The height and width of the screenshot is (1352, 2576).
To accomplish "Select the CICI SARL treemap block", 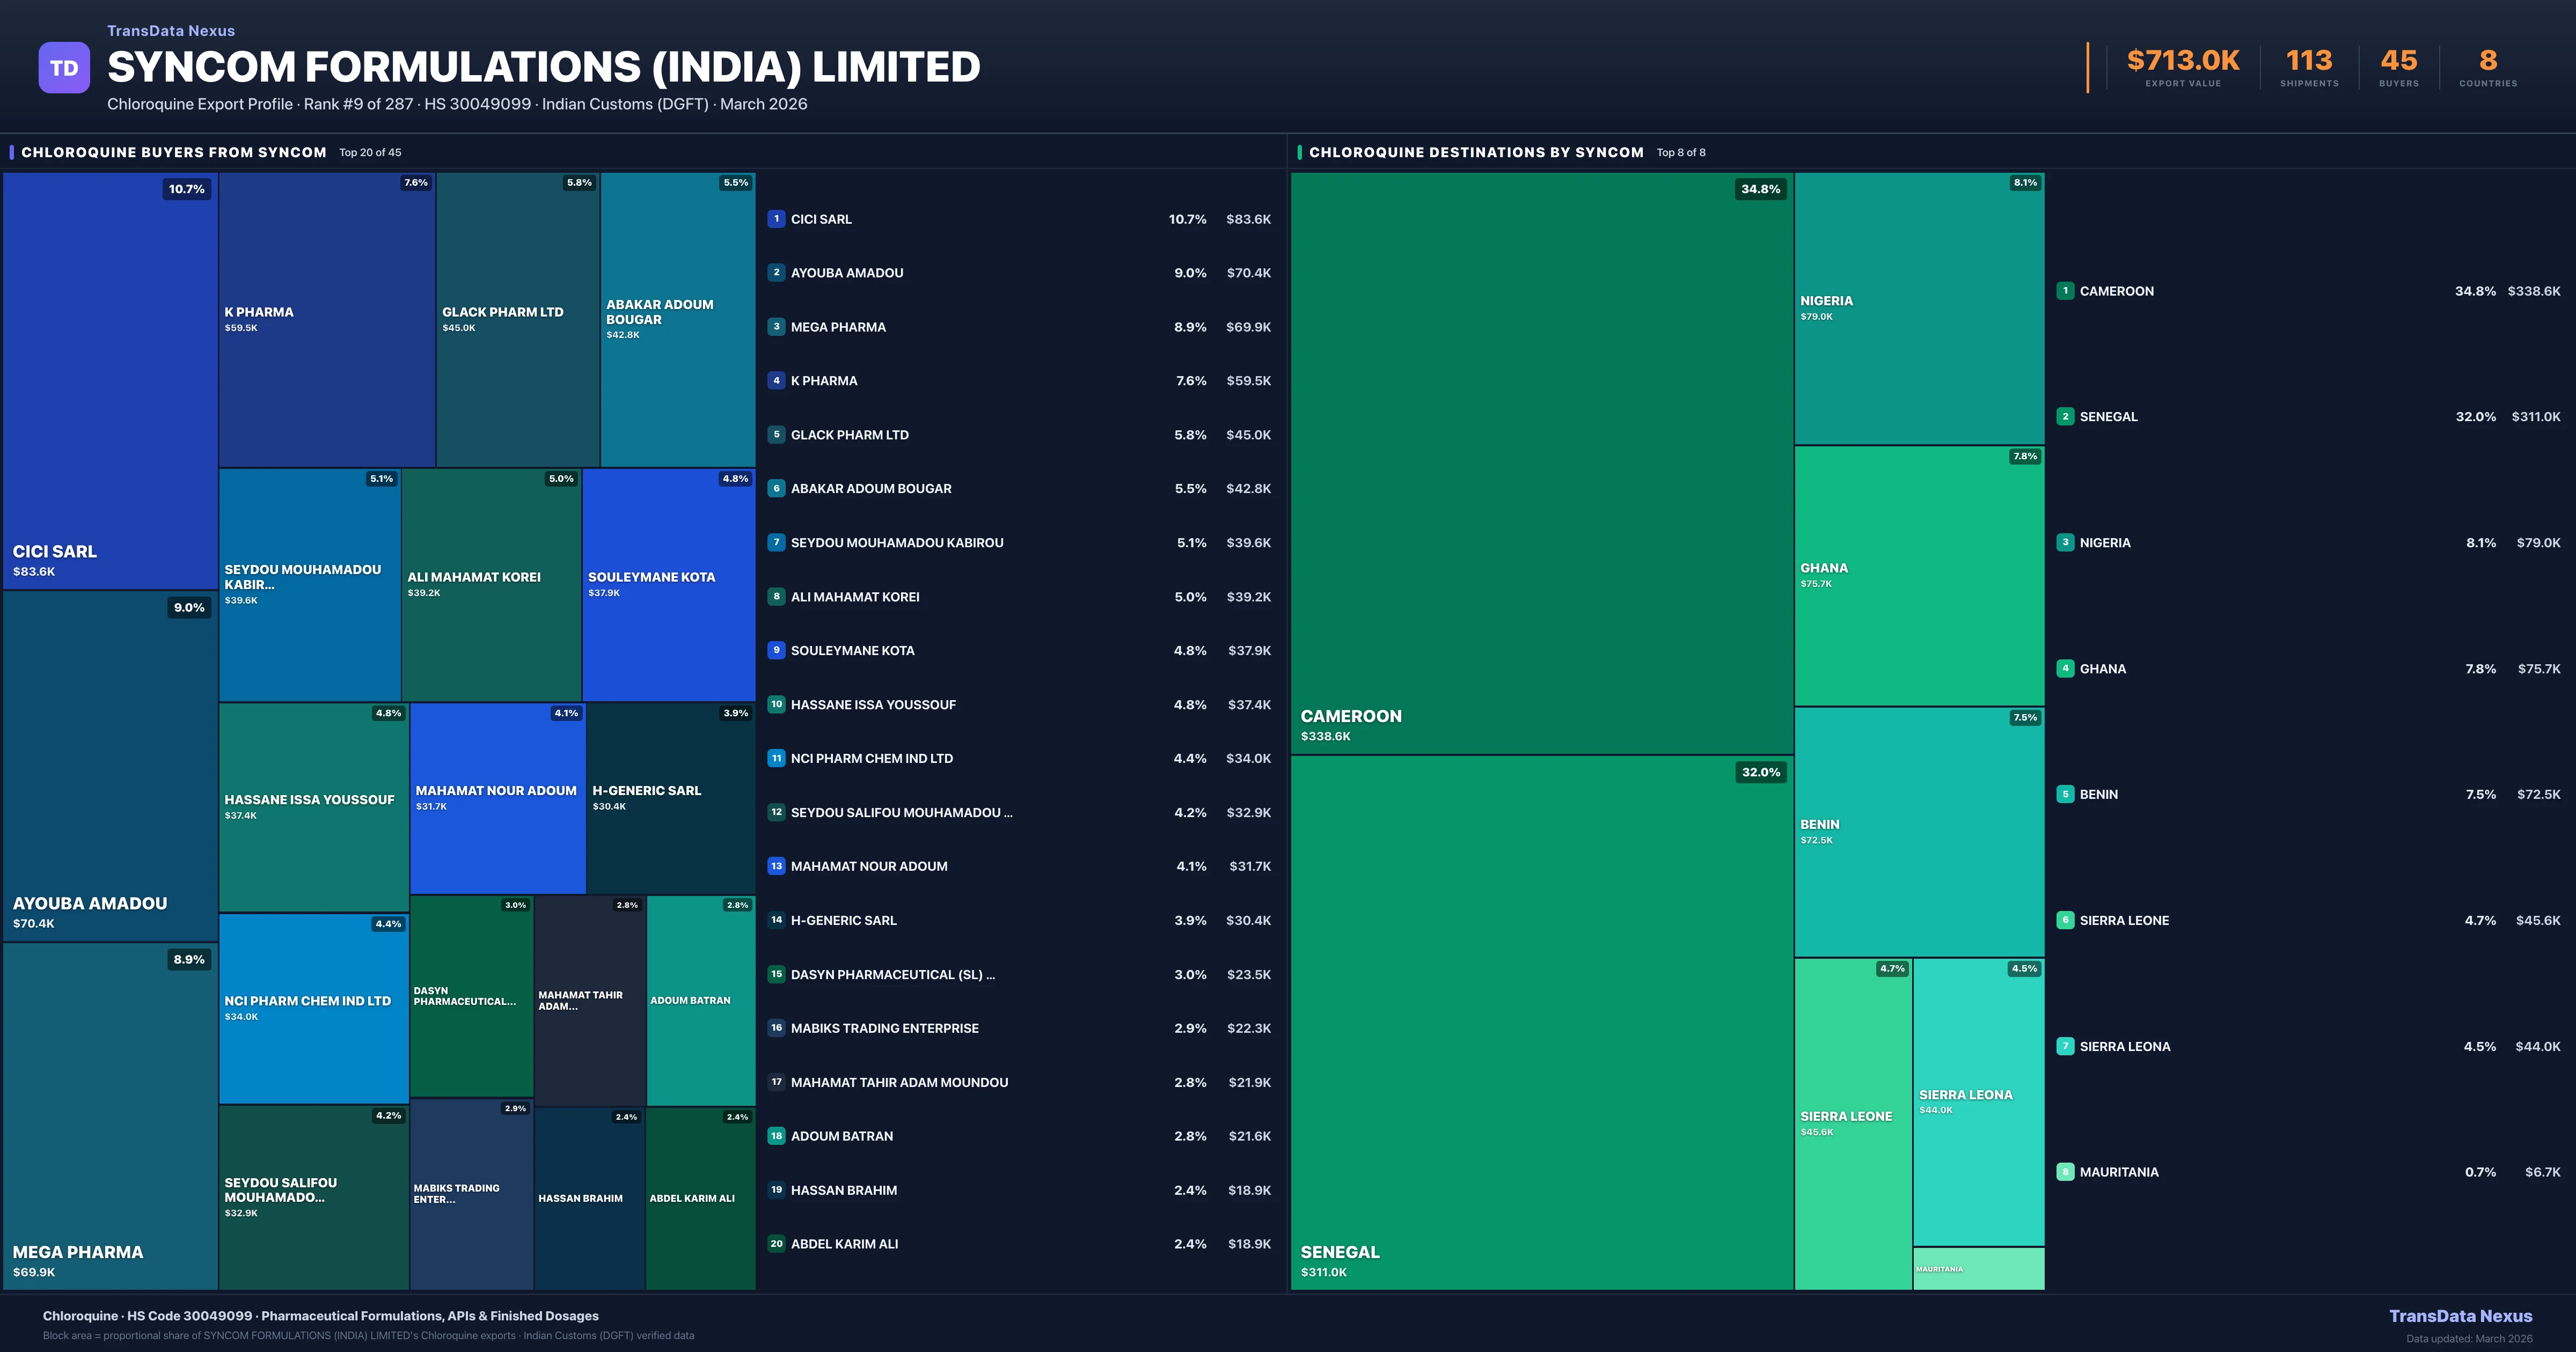I will pos(110,380).
